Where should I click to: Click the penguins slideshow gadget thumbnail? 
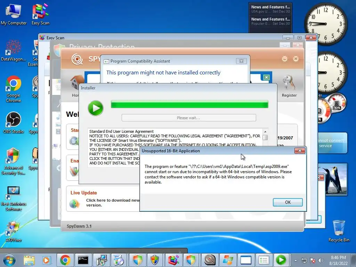335,179
